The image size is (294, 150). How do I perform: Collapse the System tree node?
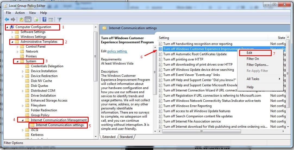click(x=18, y=62)
